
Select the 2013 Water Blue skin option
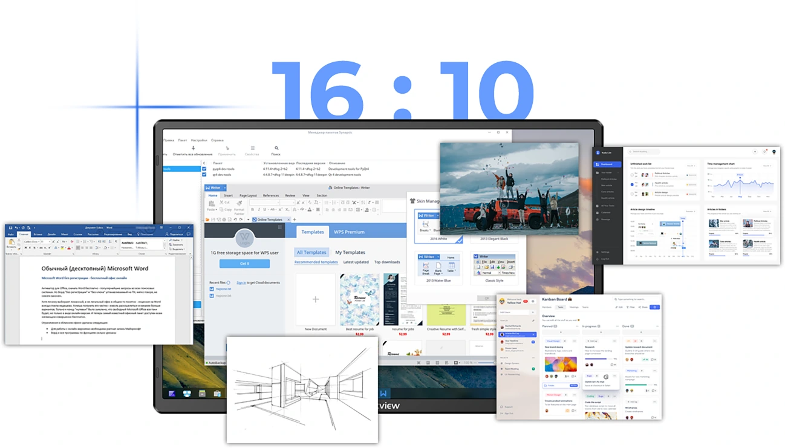pyautogui.click(x=439, y=265)
